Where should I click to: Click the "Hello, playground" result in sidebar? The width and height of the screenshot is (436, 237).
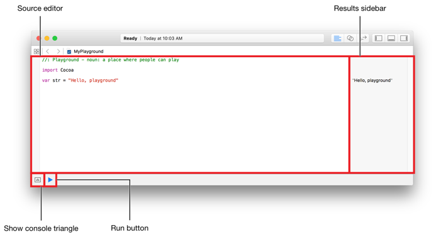[x=373, y=80]
